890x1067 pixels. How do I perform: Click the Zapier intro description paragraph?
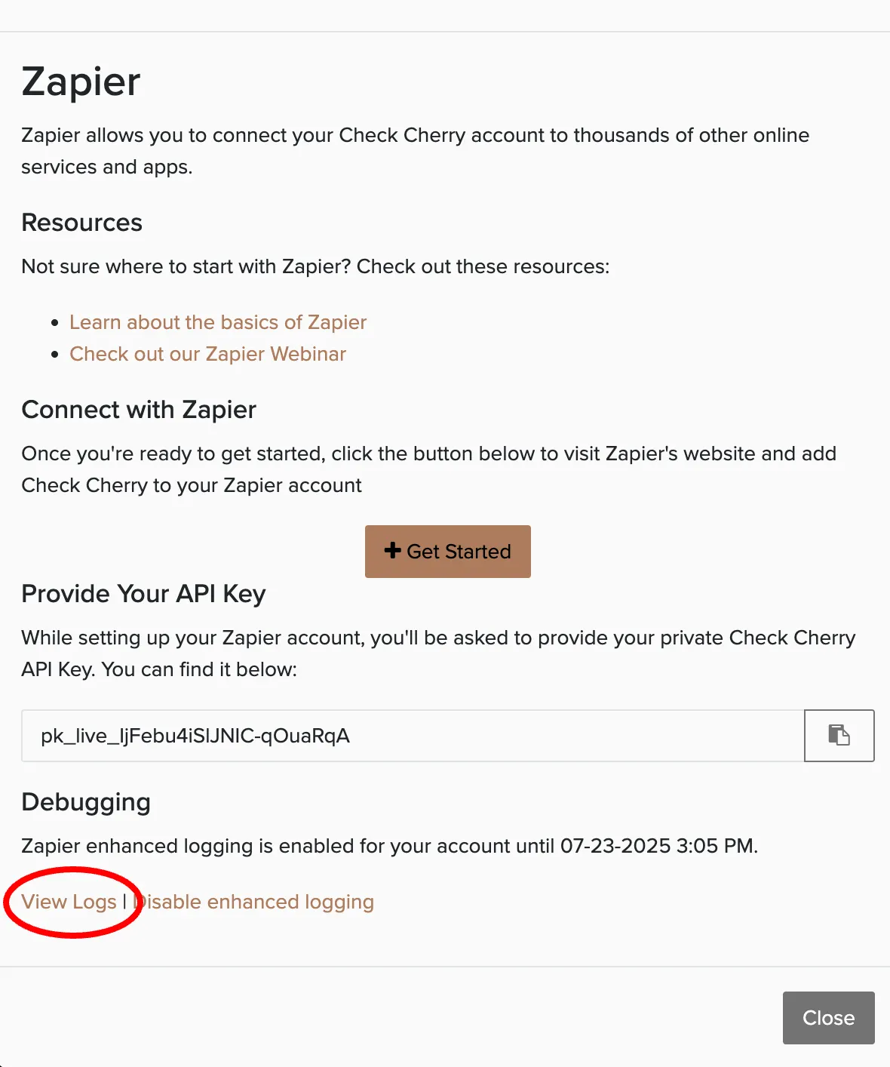point(415,151)
